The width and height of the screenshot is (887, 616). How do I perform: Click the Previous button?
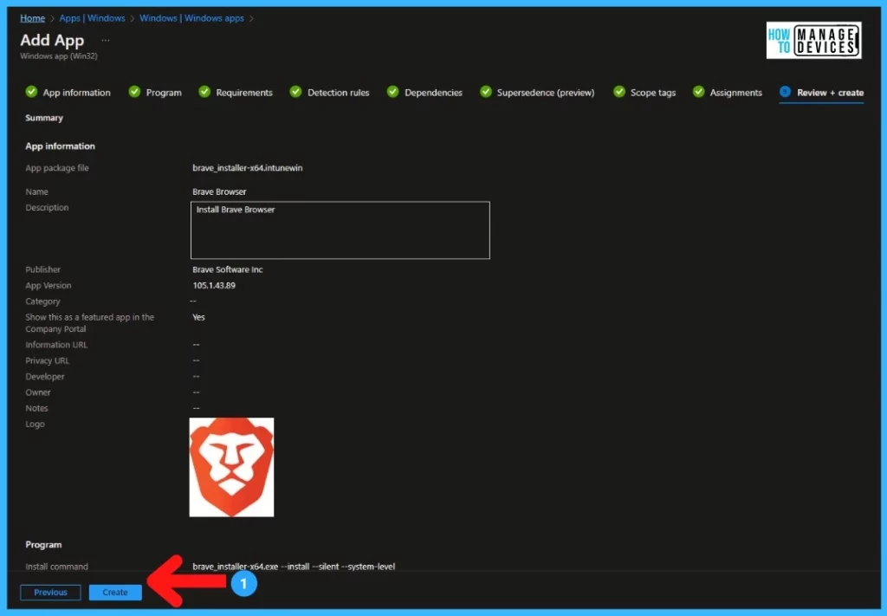click(x=50, y=593)
